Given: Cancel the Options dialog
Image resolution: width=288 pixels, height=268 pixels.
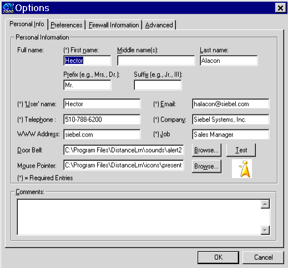Looking at the screenshot, I should [x=263, y=257].
